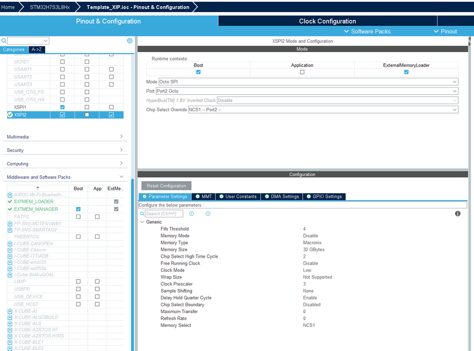
Task: Switch to the Clock Configuration tab
Action: click(x=327, y=21)
